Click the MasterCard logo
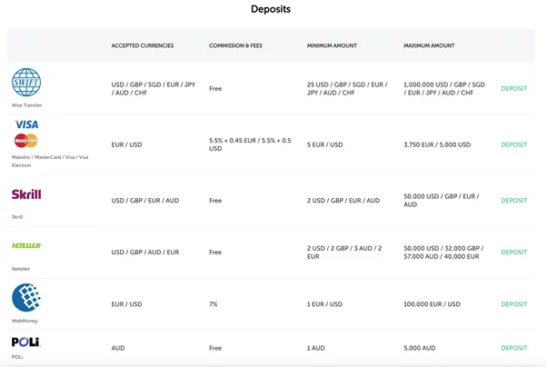The height and width of the screenshot is (367, 547). [x=26, y=141]
